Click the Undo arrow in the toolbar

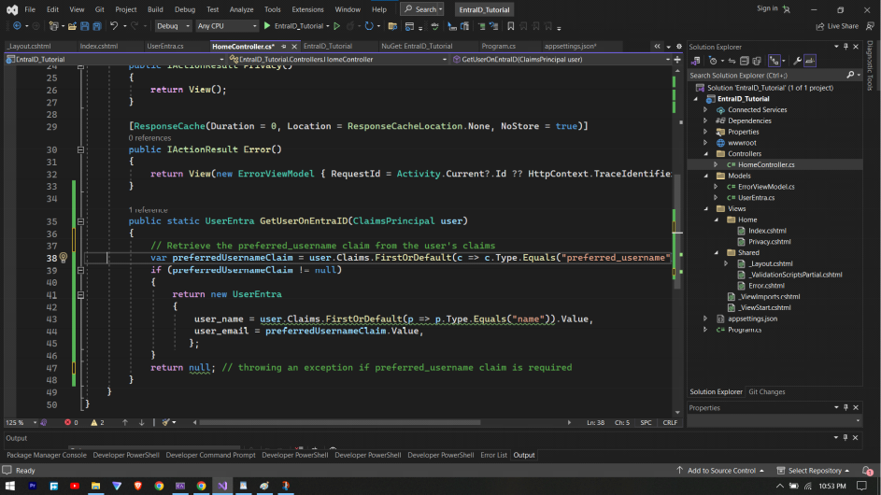click(114, 26)
